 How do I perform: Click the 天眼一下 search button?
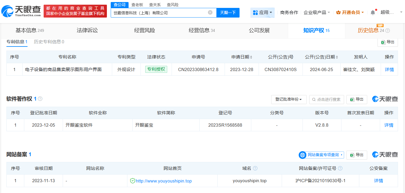tap(228, 13)
